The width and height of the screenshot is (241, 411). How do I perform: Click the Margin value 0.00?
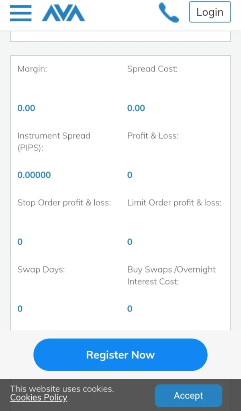point(27,108)
